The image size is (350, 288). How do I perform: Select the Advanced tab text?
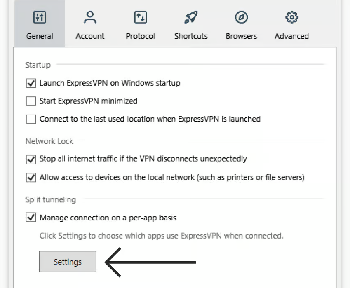(x=291, y=36)
